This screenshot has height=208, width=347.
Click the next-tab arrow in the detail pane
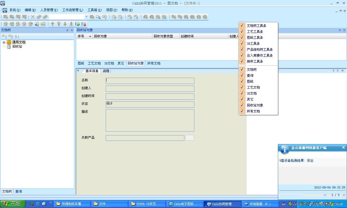tap(338, 71)
